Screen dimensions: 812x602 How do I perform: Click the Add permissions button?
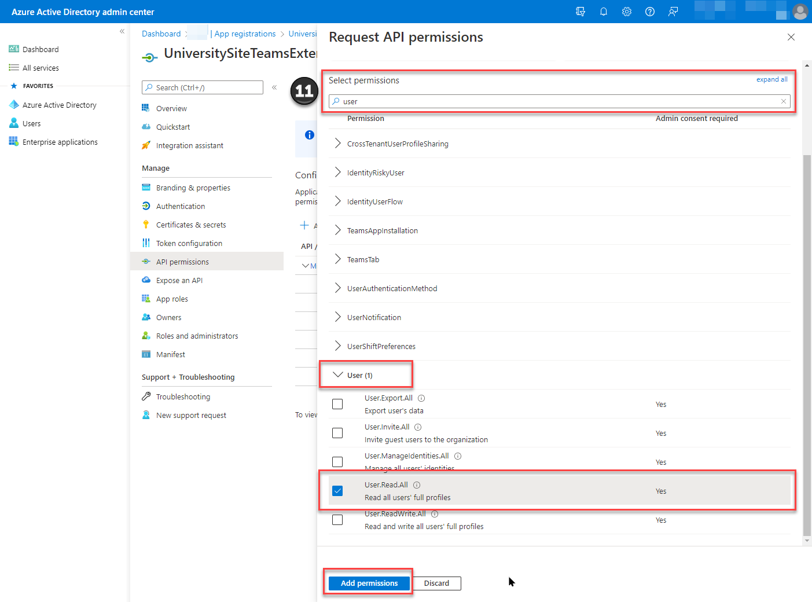point(369,583)
